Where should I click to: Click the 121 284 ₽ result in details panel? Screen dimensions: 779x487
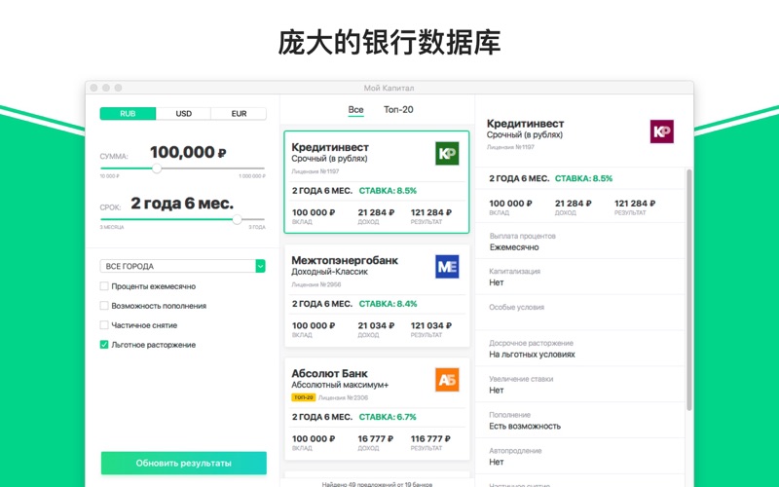(635, 204)
